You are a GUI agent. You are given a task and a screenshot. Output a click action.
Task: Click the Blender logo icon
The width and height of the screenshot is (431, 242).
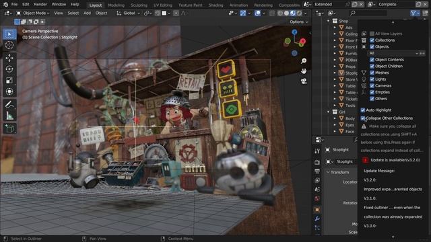click(x=5, y=5)
